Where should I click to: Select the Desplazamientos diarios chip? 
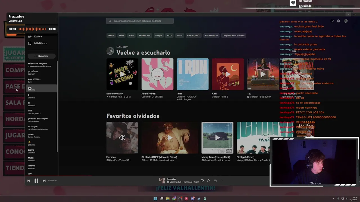coord(233,36)
